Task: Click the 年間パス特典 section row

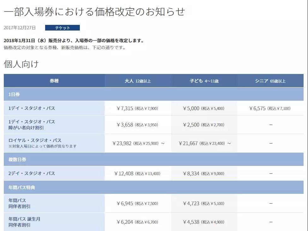Action: pos(154,187)
